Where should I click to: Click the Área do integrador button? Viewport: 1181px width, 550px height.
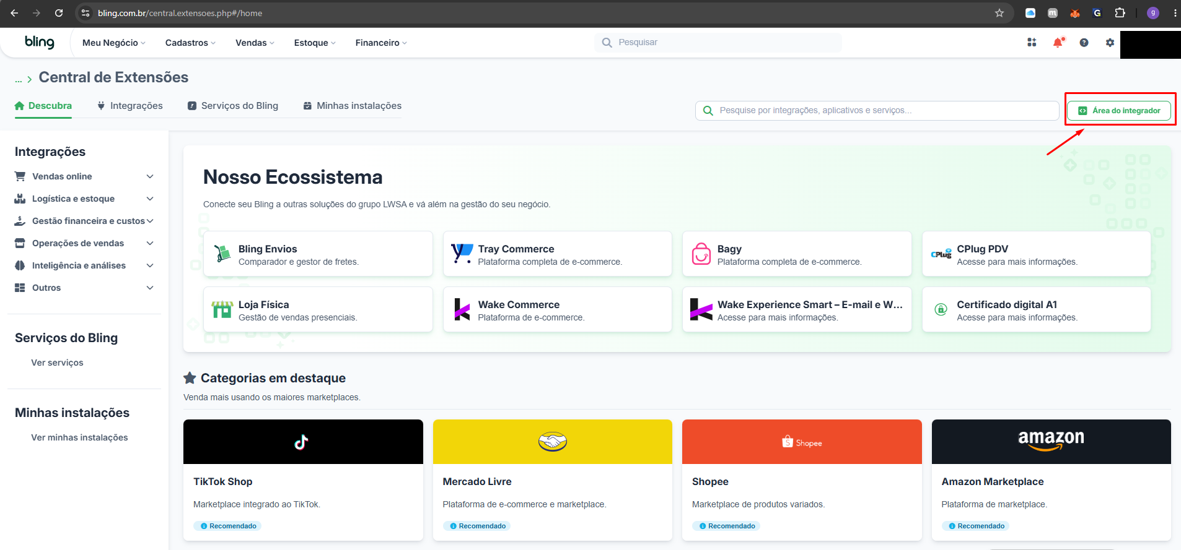coord(1119,111)
